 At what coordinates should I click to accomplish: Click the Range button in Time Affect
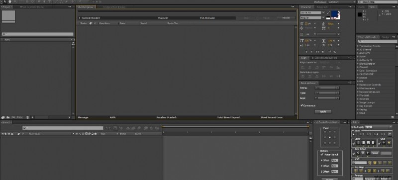[375, 153]
